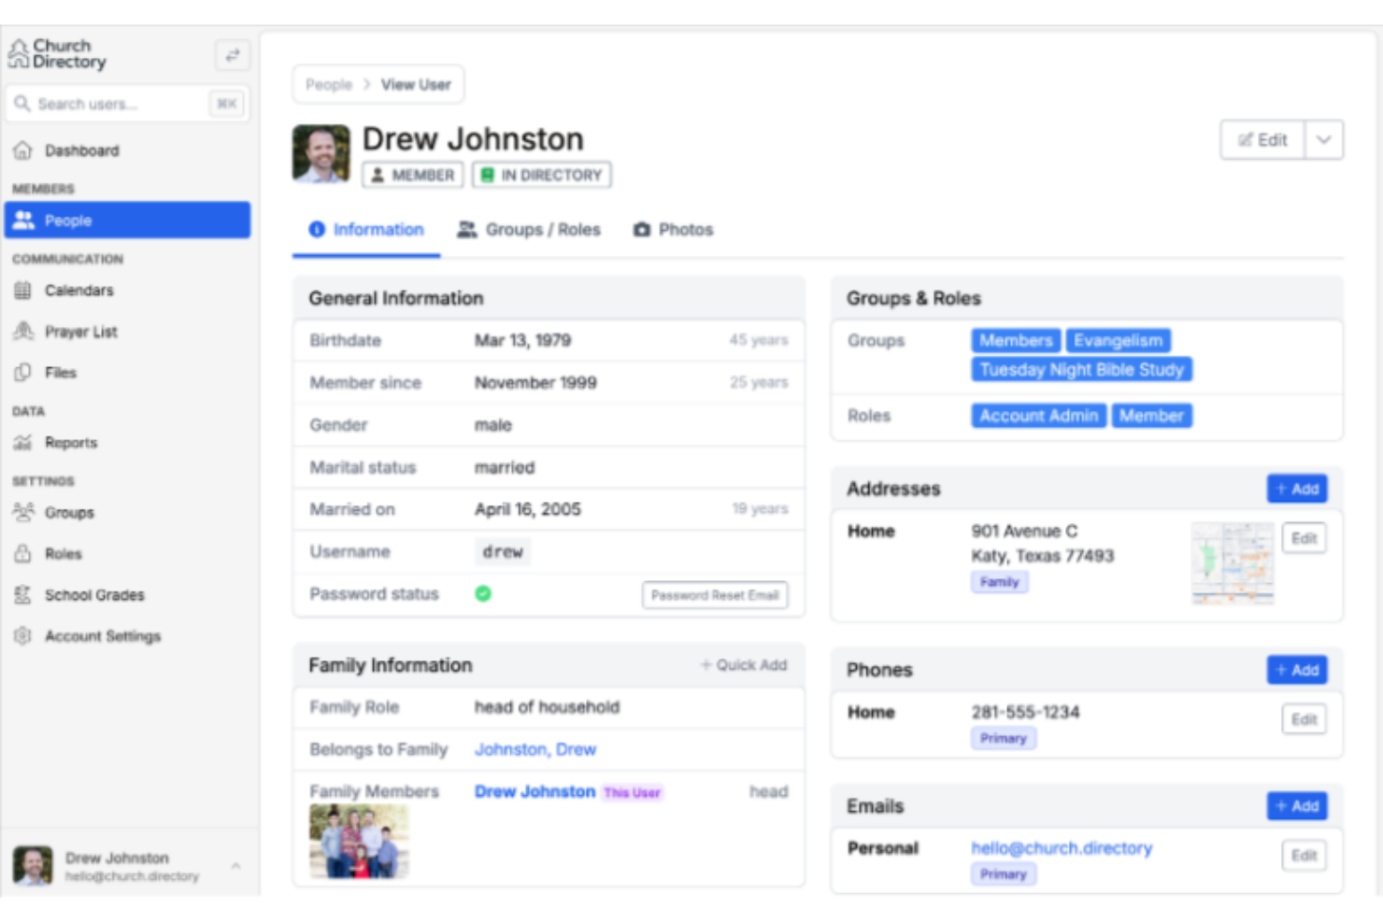
Task: Click the Roles lock icon in sidebar
Action: pos(23,554)
